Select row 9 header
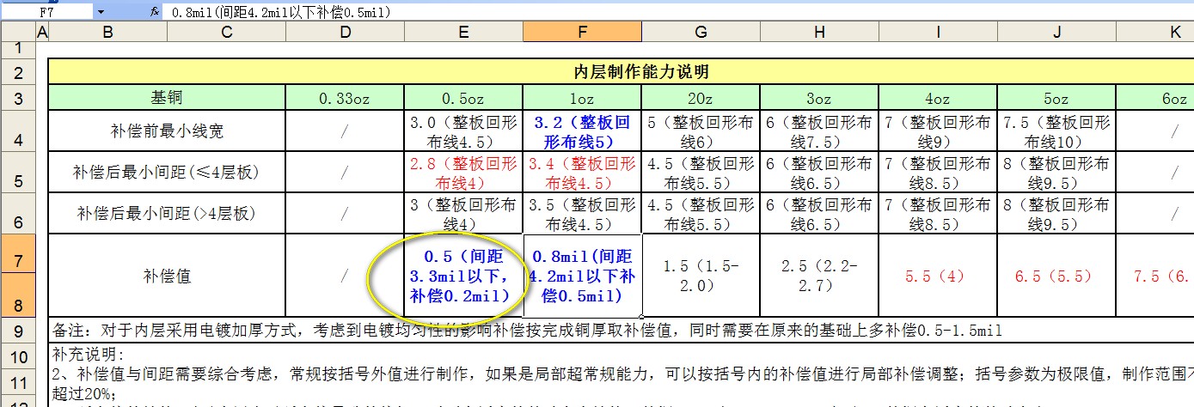1194x407 pixels. click(x=17, y=330)
